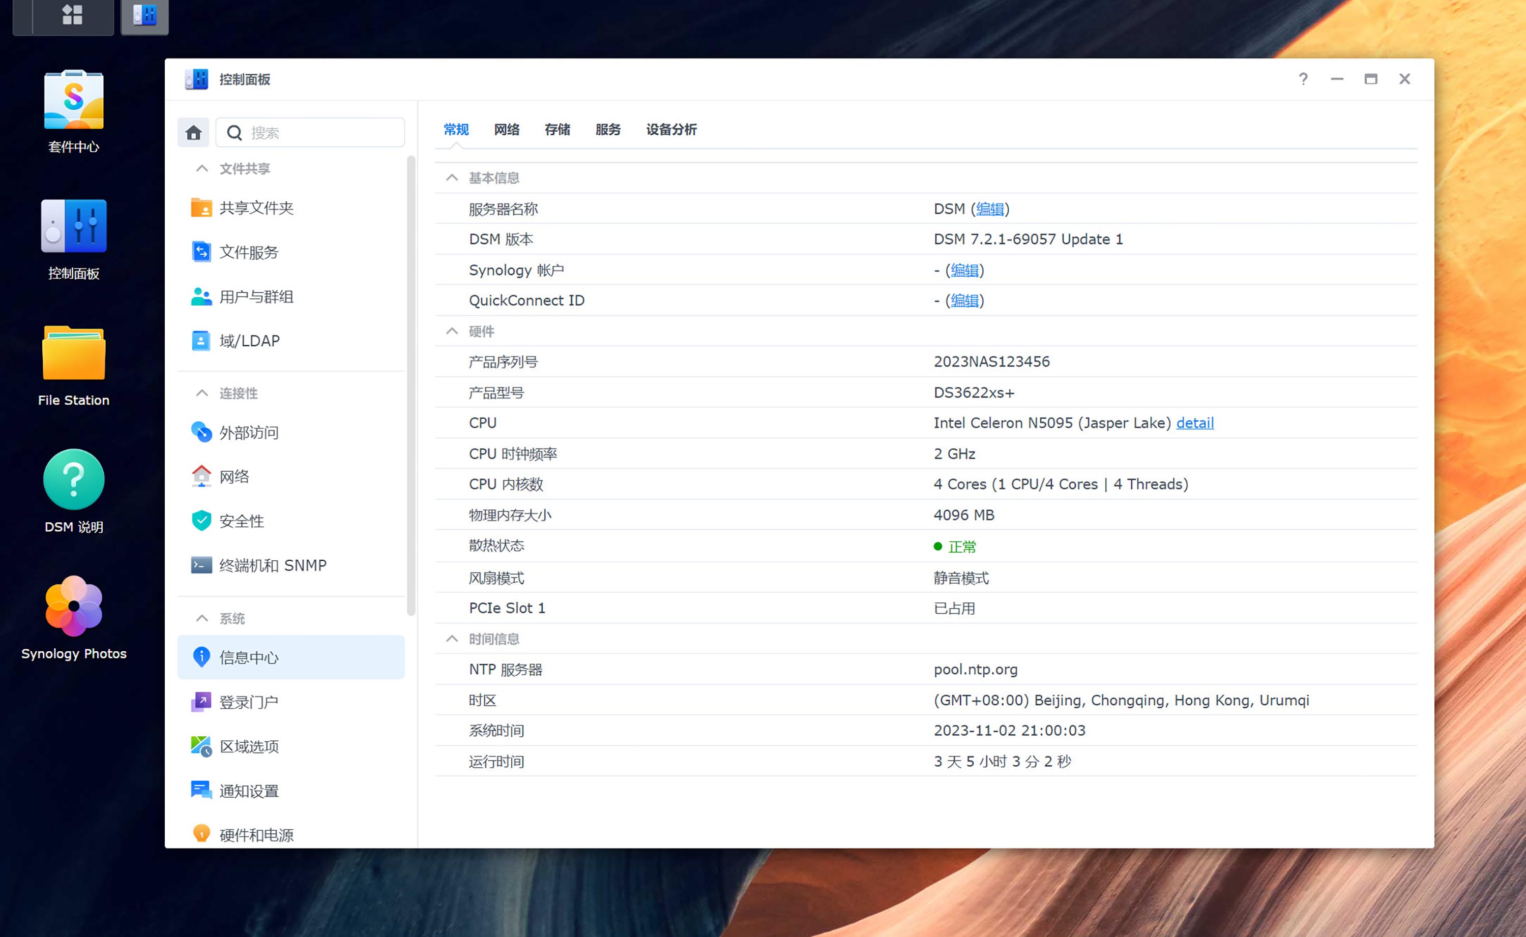The width and height of the screenshot is (1526, 937).
Task: Click the GMT+08:00 Beijing timezone value
Action: [1121, 700]
